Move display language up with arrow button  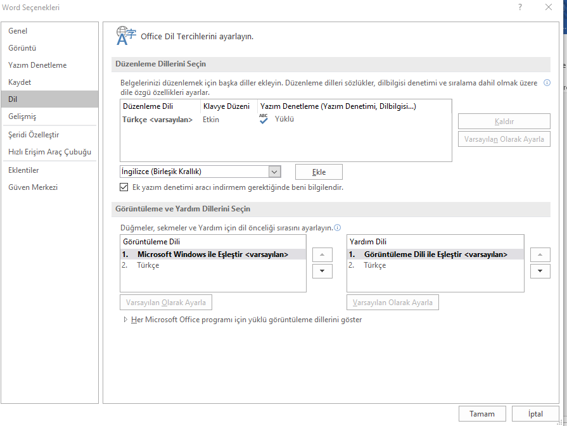(x=322, y=254)
